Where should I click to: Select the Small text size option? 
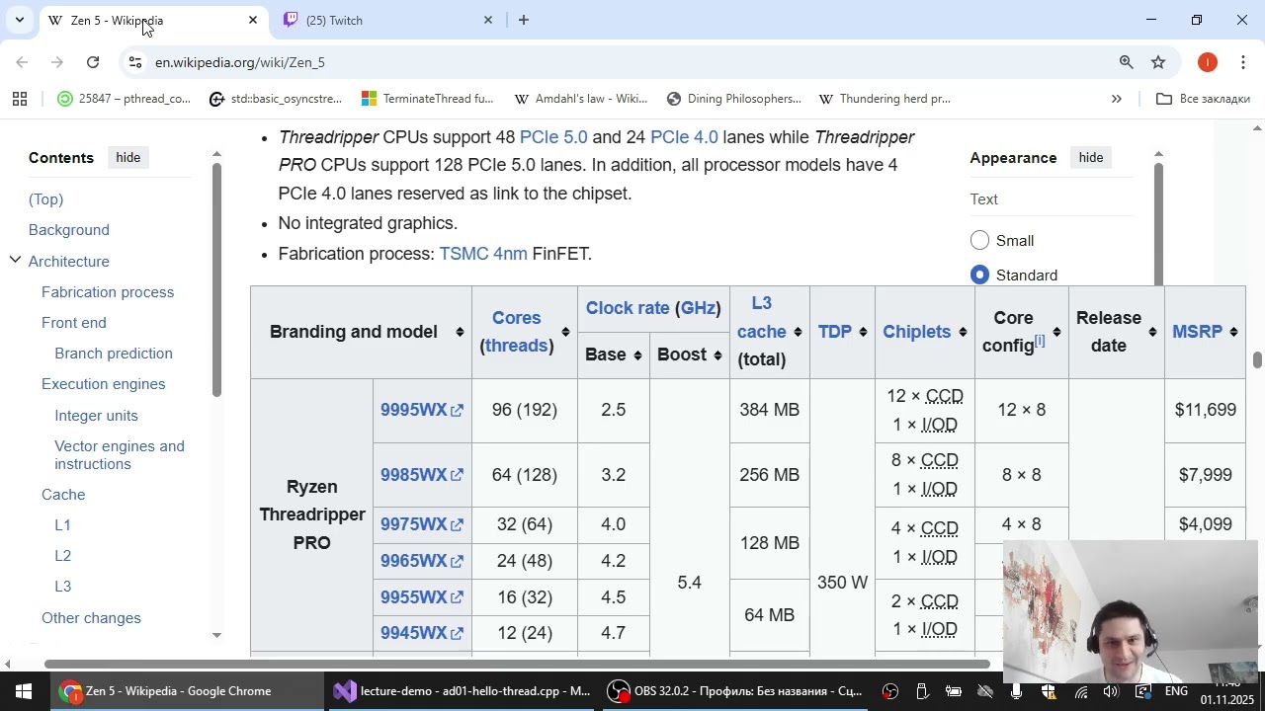pyautogui.click(x=979, y=241)
